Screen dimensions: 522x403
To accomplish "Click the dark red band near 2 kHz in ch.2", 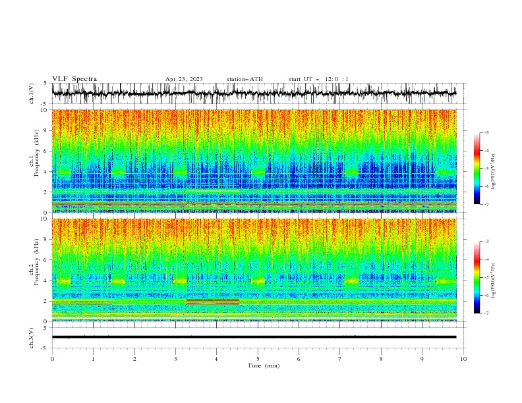I will click(x=213, y=302).
